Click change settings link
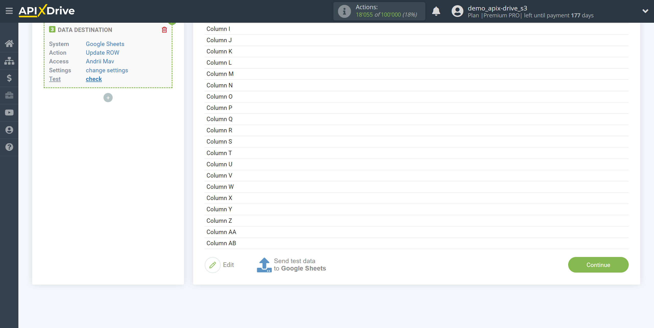This screenshot has height=328, width=654. [107, 70]
